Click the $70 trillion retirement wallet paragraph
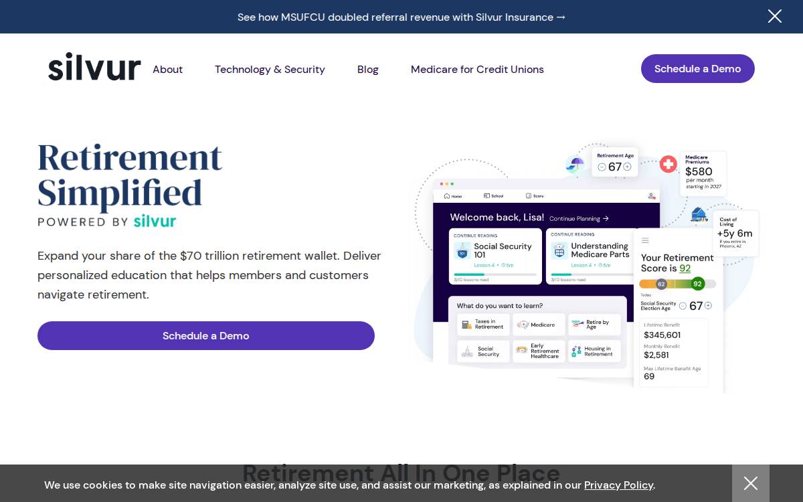Viewport: 803px width, 502px height. pos(209,275)
